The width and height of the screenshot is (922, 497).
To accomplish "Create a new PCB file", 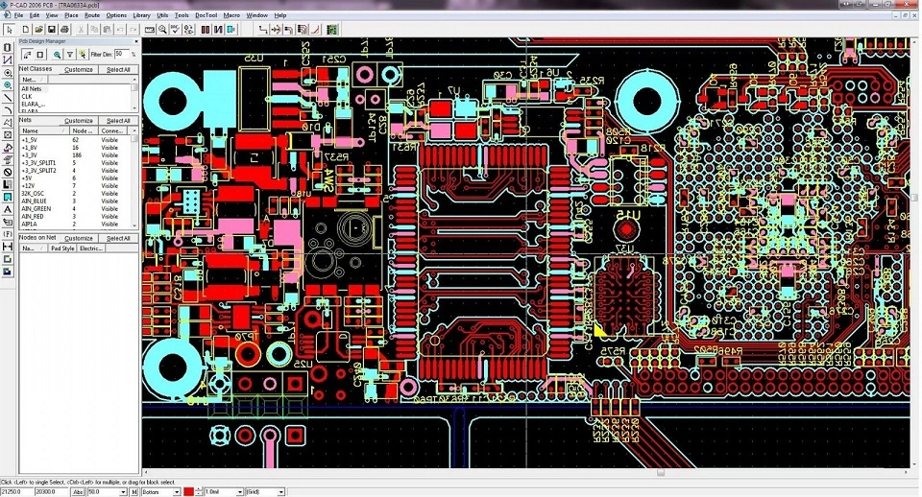I will coord(26,30).
